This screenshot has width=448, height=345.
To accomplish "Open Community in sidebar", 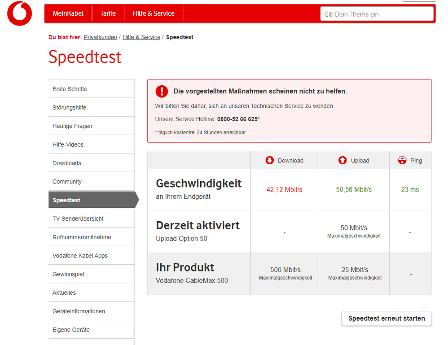I will click(x=92, y=182).
